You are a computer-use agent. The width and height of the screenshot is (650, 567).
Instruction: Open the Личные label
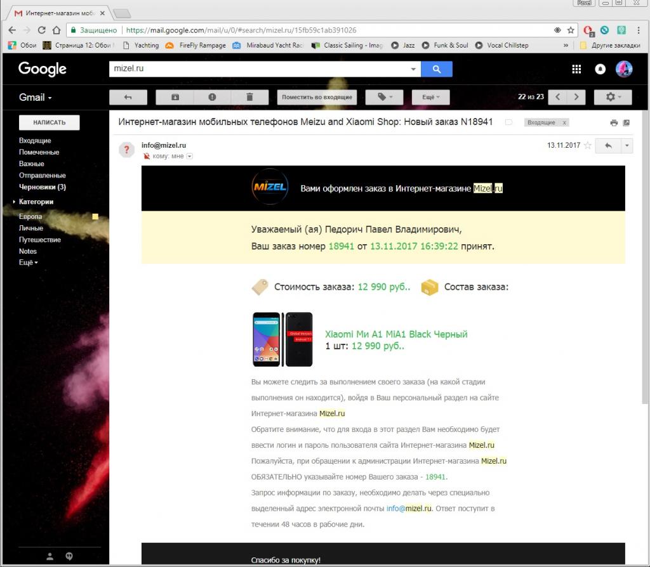coord(31,228)
